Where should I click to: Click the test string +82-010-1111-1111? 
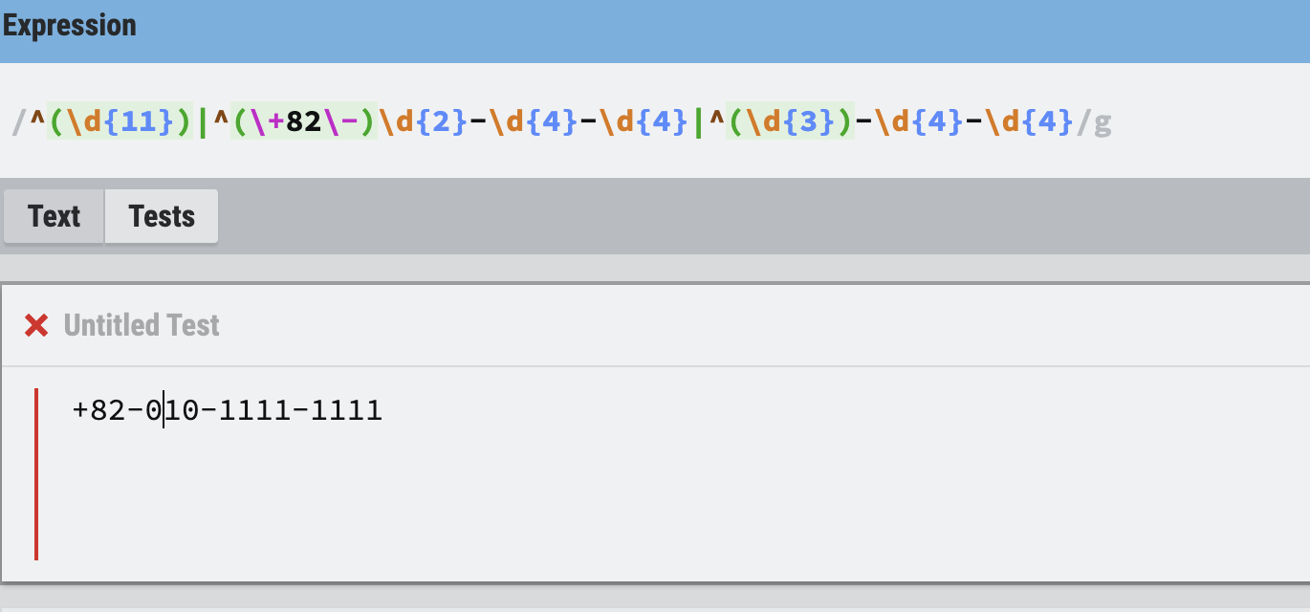228,411
